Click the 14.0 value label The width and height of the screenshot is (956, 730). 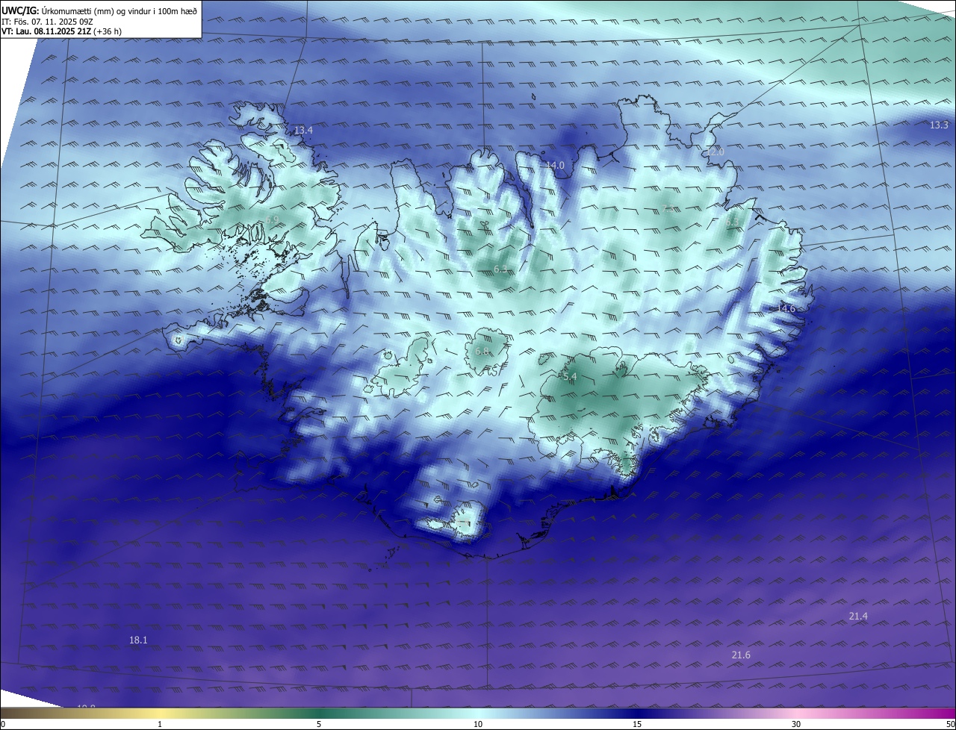click(x=555, y=165)
